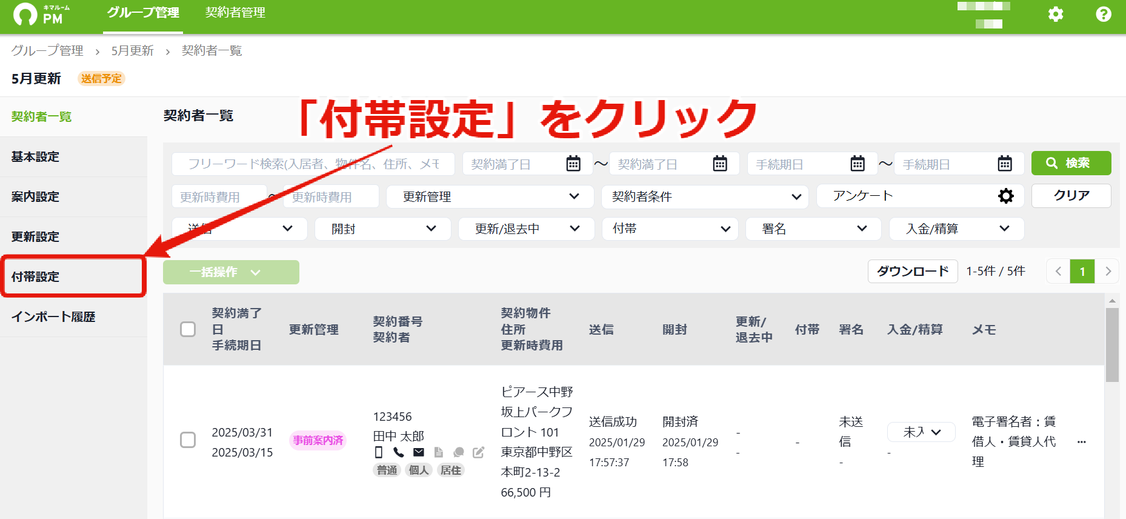
Task: Click telephone icon for 田中 太郎
Action: [398, 452]
